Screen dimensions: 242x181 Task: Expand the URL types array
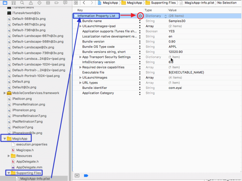pos(80,83)
